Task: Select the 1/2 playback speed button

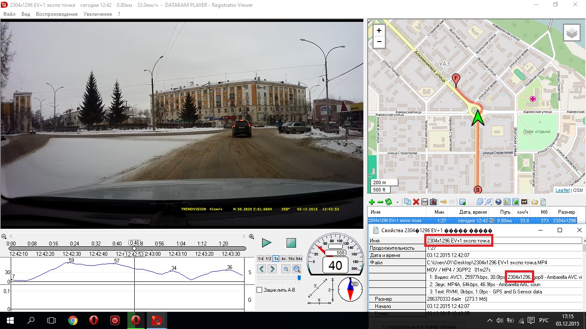Action: coord(268,259)
